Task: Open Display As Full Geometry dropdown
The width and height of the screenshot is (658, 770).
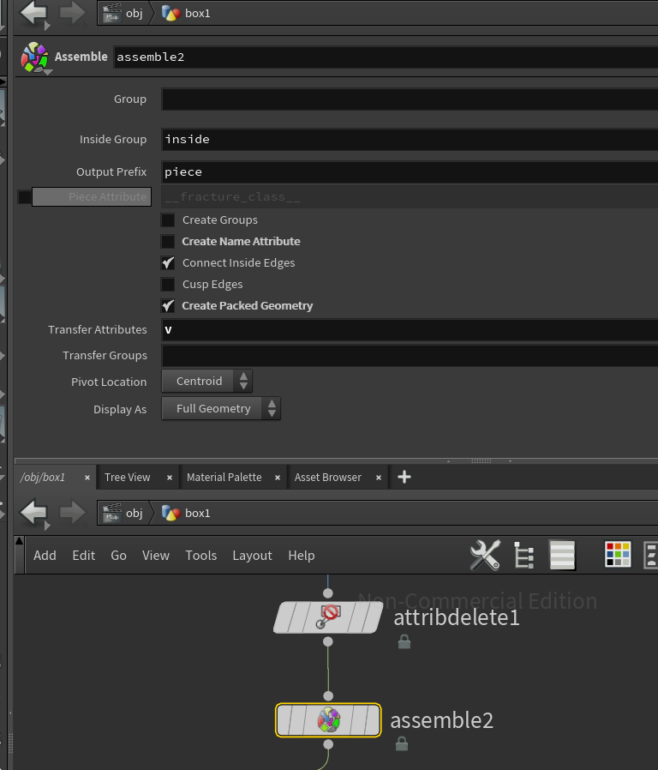Action: [x=221, y=408]
